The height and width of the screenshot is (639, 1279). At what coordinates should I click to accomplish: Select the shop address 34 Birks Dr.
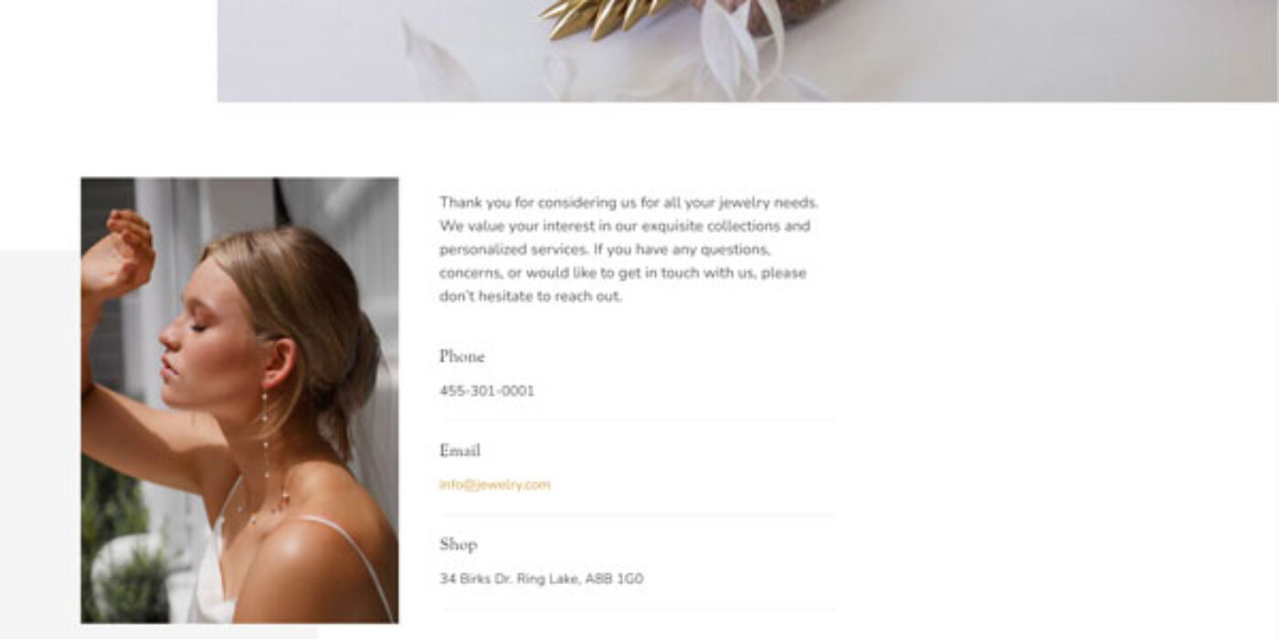point(541,579)
